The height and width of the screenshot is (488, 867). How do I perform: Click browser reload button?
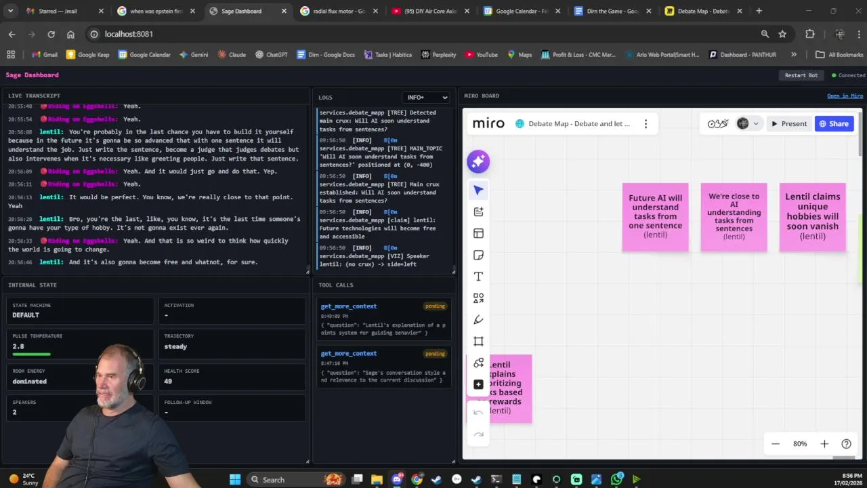pos(51,34)
